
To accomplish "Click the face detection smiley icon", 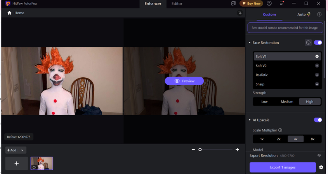I will (308, 43).
